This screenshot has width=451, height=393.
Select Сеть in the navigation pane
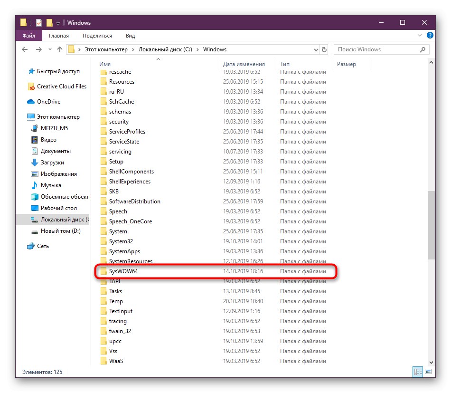(x=43, y=246)
